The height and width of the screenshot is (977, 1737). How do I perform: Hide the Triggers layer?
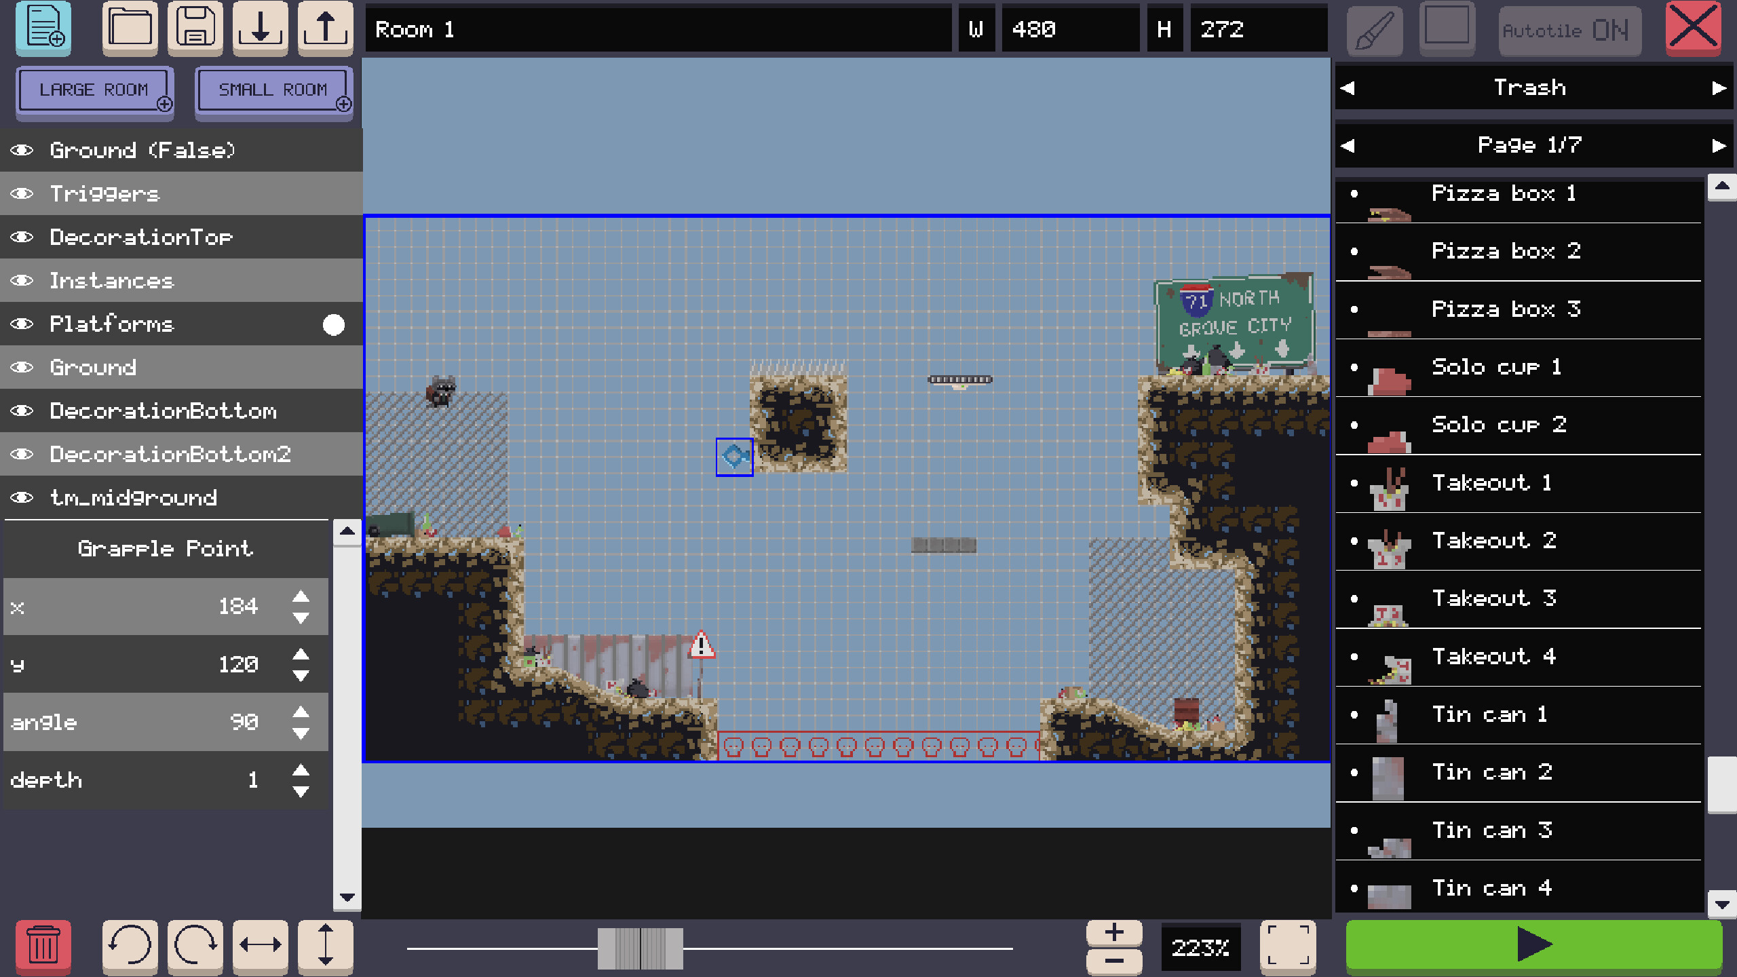(x=22, y=193)
